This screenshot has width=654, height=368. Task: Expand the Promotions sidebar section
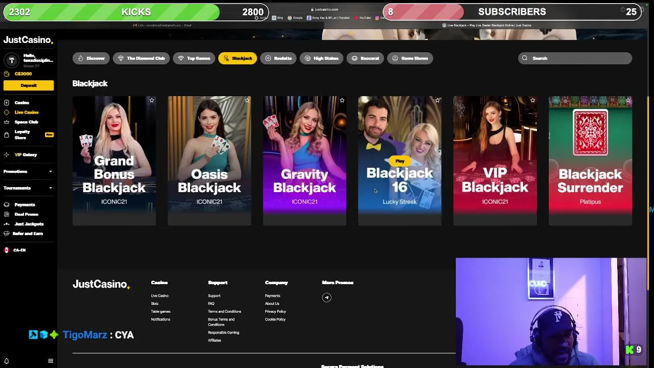click(x=28, y=172)
